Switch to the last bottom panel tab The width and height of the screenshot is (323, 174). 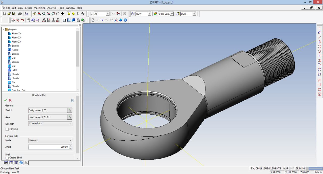[x=26, y=163]
